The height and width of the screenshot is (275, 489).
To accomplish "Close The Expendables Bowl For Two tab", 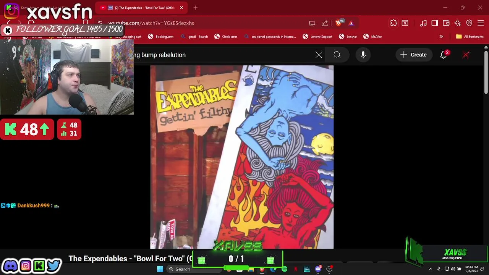I will (x=181, y=8).
